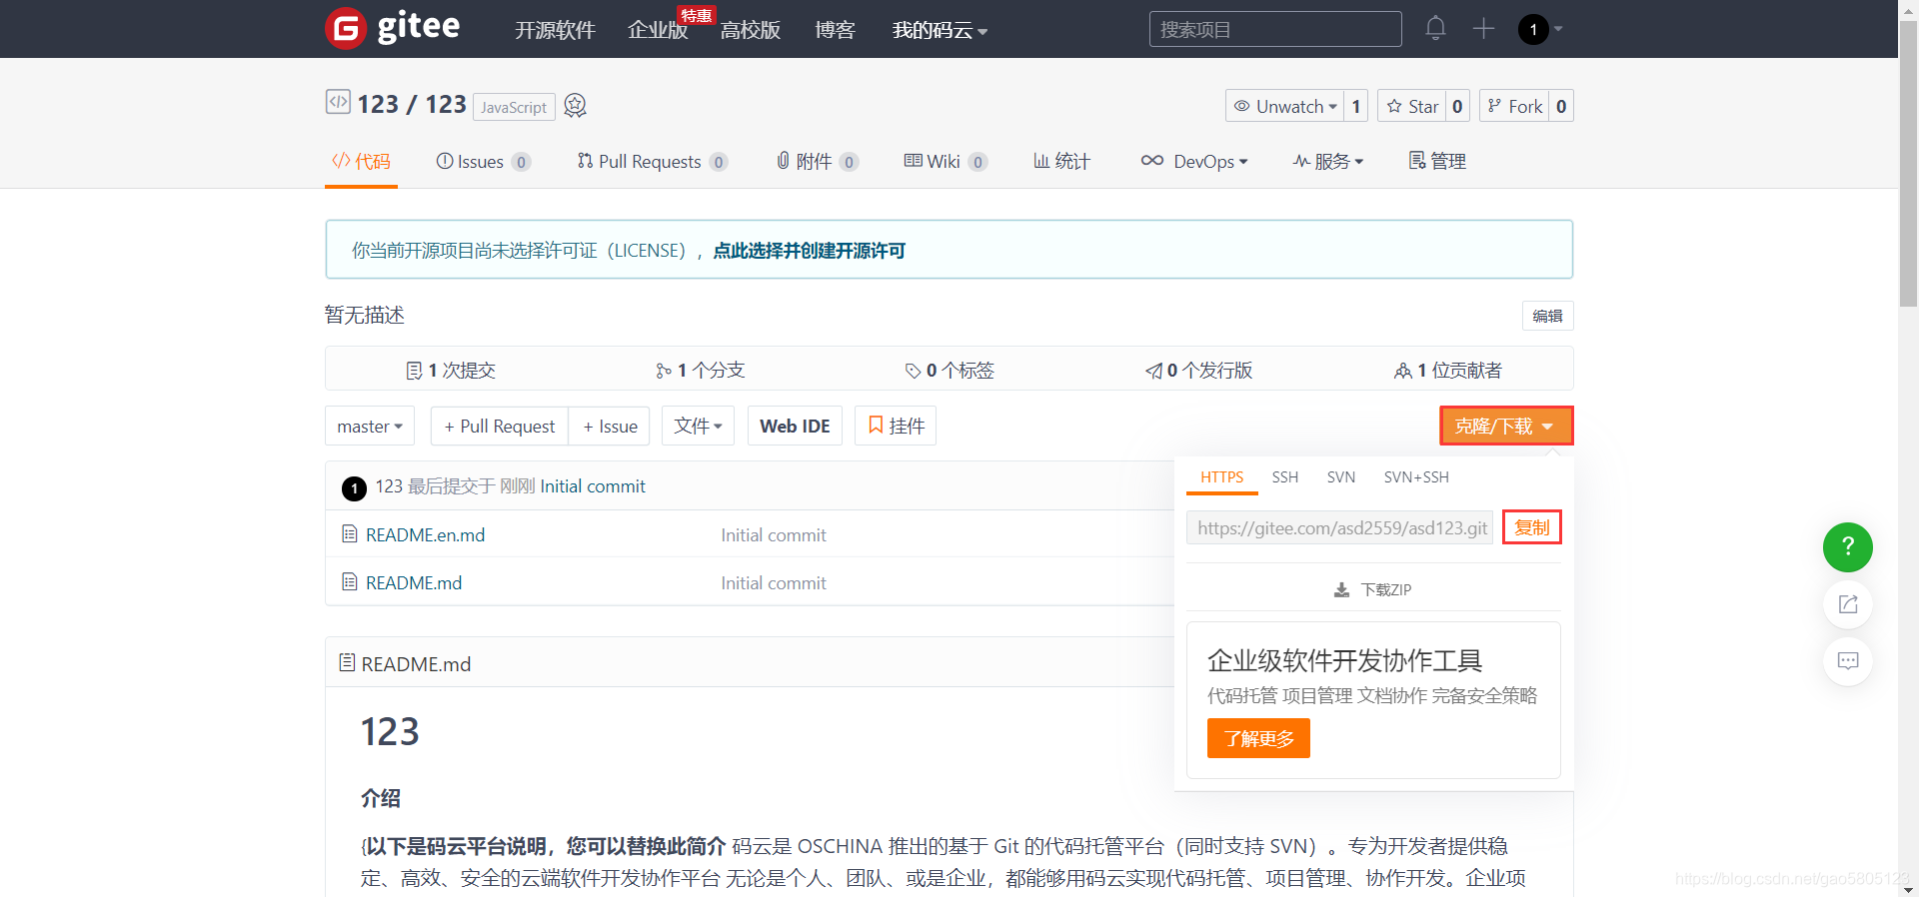
Task: Click the floating share icon on right
Action: [x=1848, y=604]
